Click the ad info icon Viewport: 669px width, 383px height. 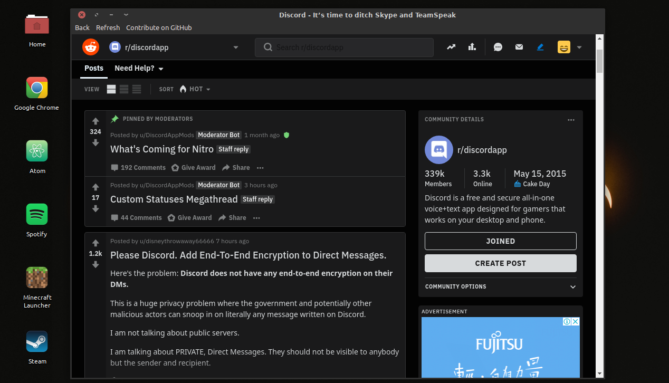pyautogui.click(x=567, y=321)
